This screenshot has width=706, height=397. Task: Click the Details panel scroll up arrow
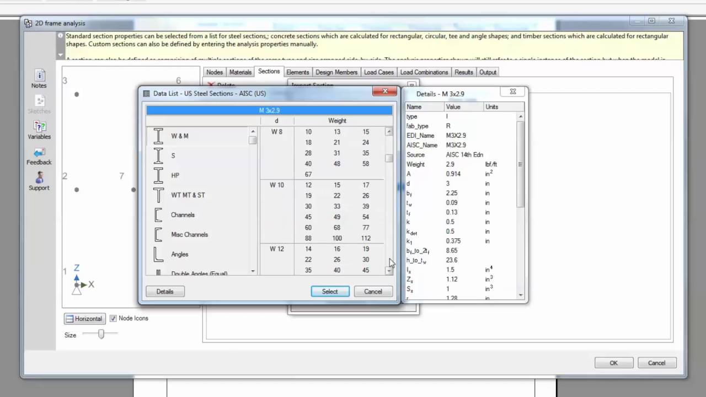[x=521, y=116]
